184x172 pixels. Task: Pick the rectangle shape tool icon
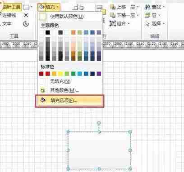point(27,7)
